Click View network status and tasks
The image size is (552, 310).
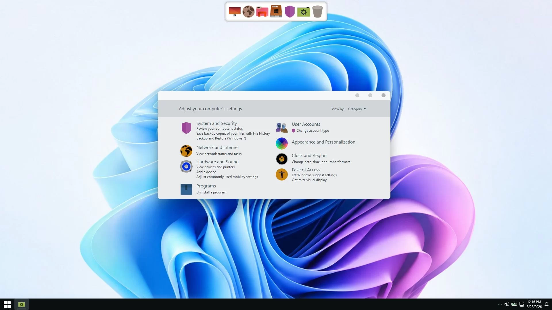click(x=219, y=154)
